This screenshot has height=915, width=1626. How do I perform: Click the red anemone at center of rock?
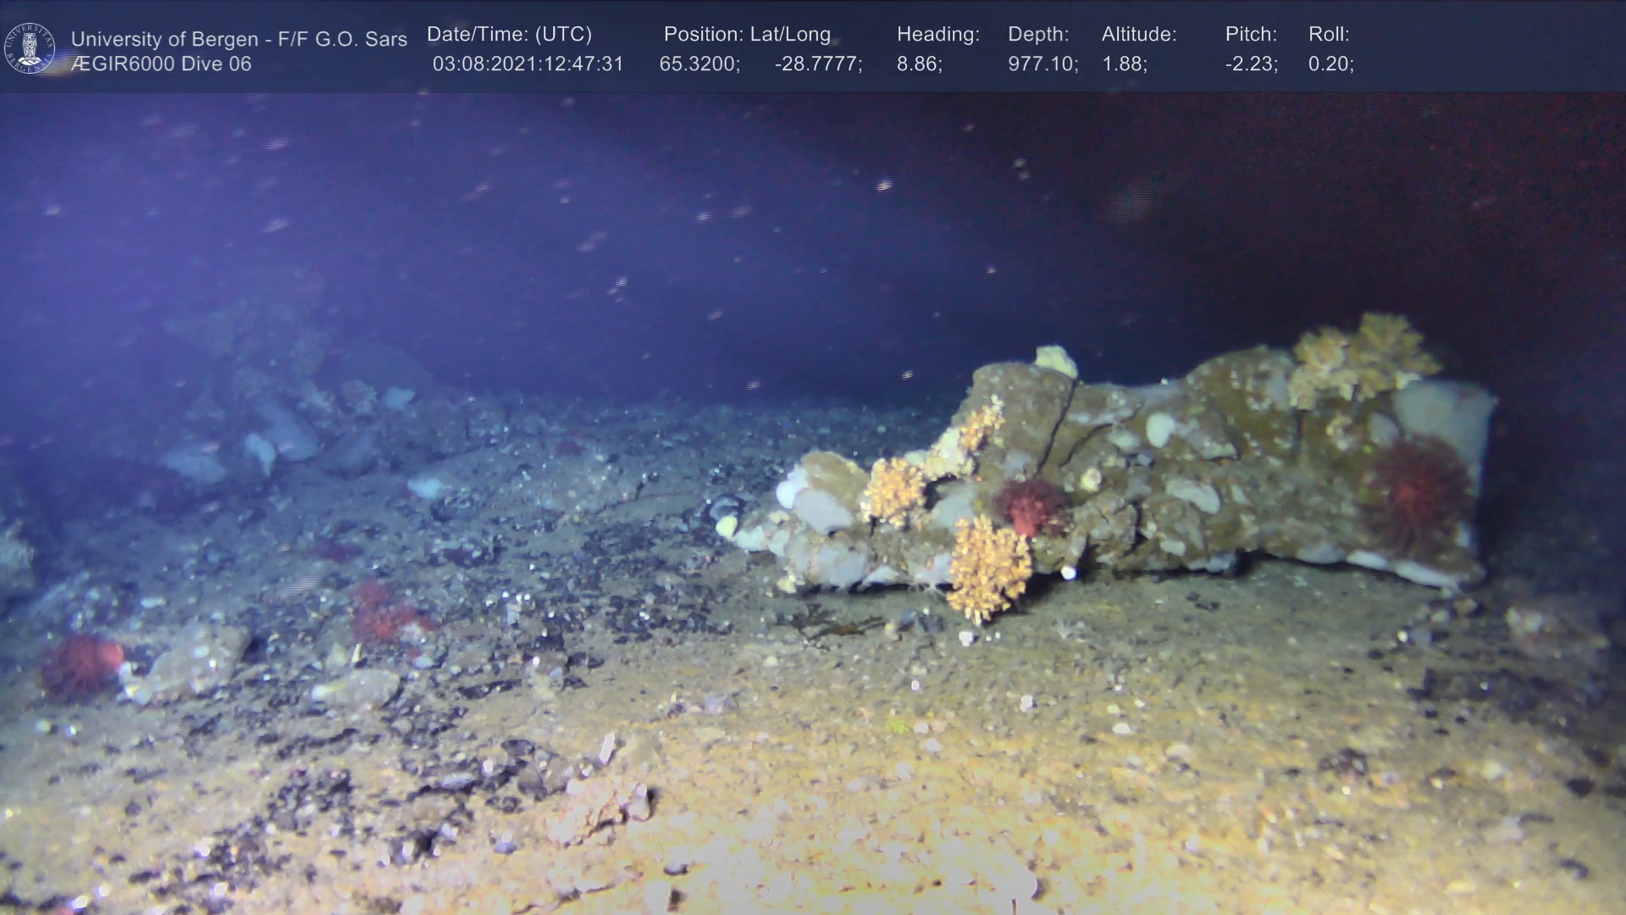pyautogui.click(x=1030, y=506)
